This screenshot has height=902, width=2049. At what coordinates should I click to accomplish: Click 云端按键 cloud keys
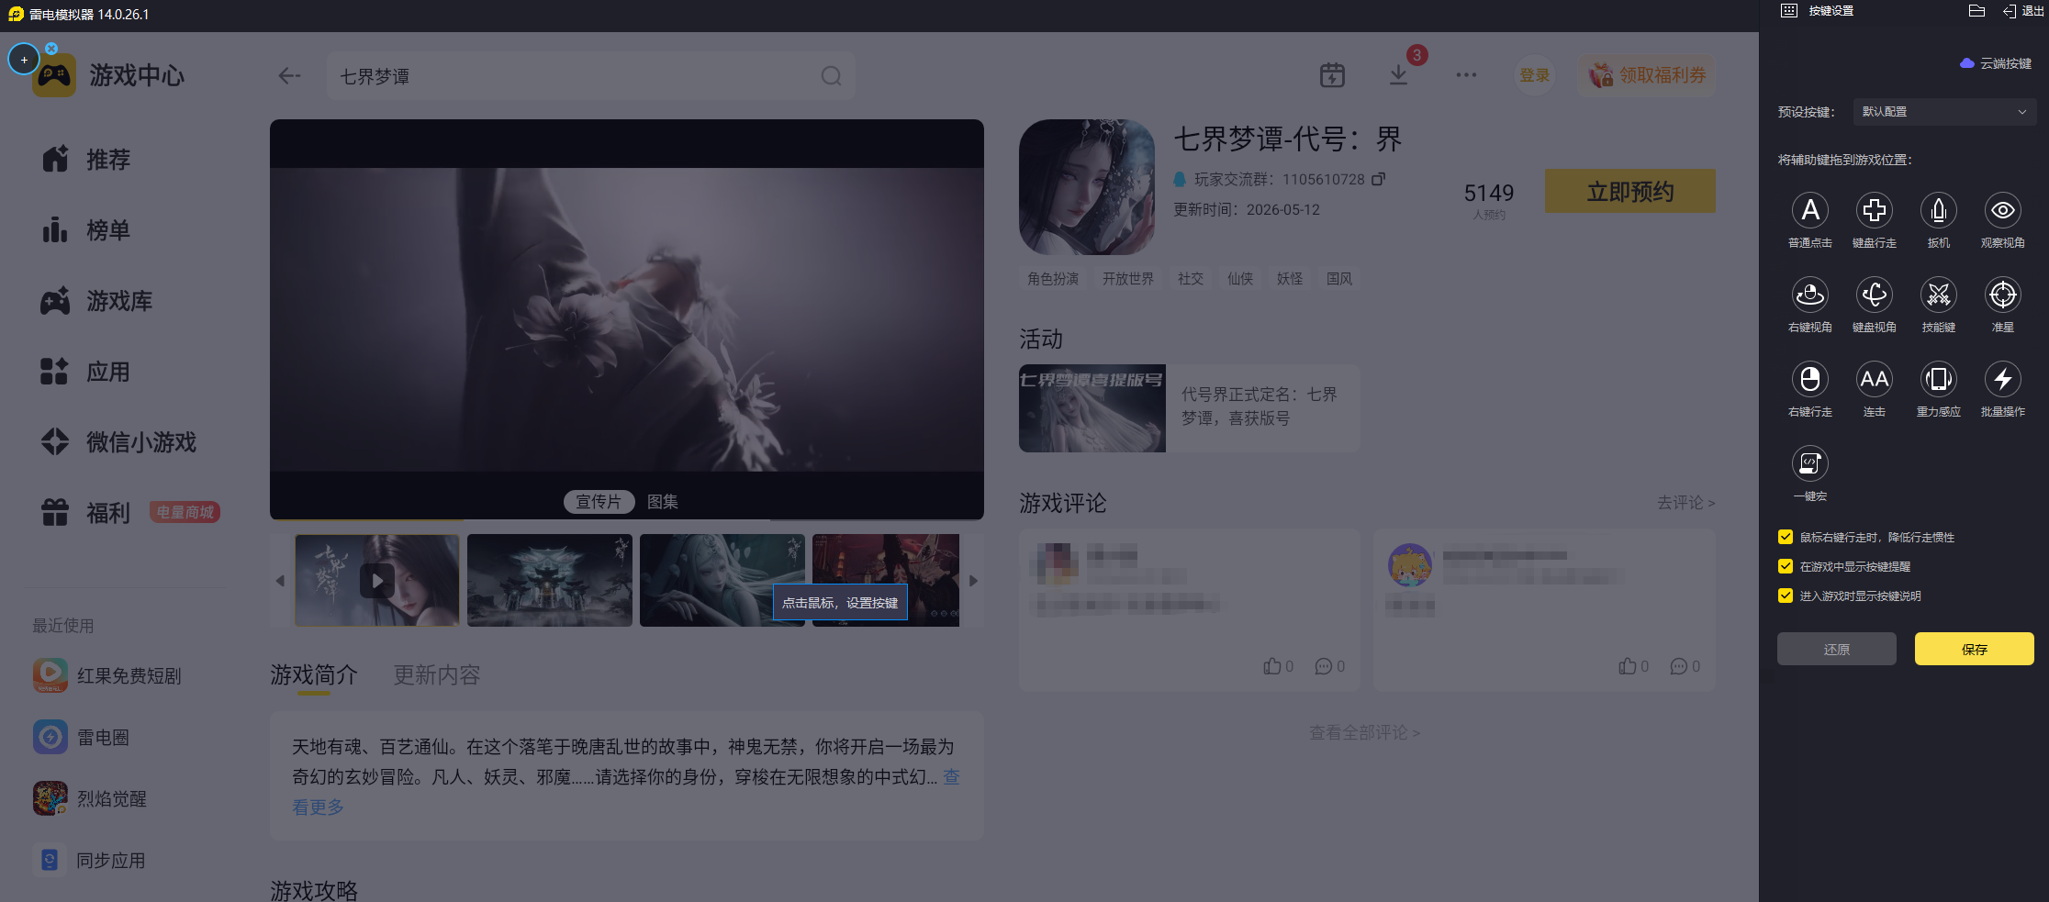(1995, 63)
